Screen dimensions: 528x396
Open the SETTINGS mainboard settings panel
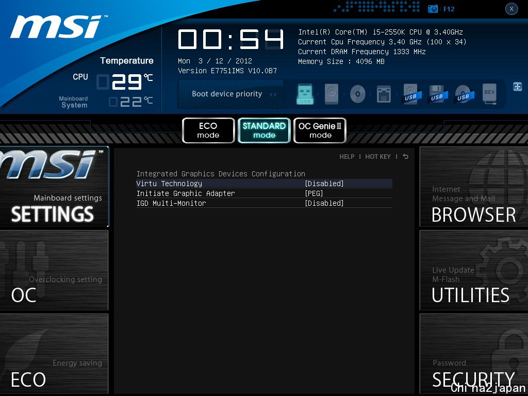(x=54, y=187)
